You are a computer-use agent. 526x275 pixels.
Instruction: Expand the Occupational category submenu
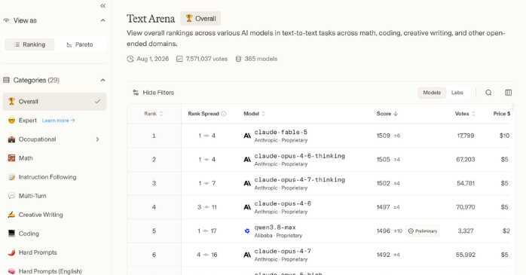(97, 139)
